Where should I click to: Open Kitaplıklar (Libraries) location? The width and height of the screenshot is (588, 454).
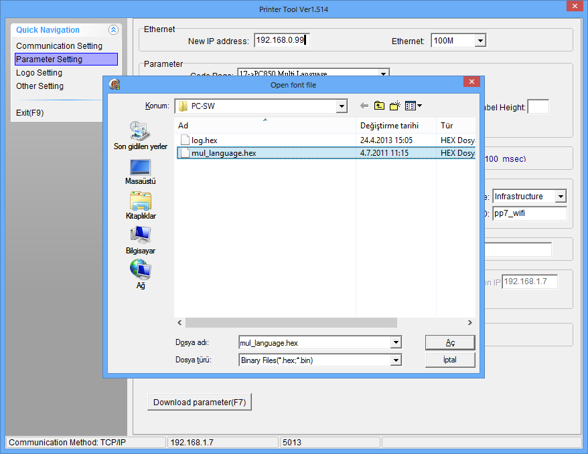click(x=140, y=206)
